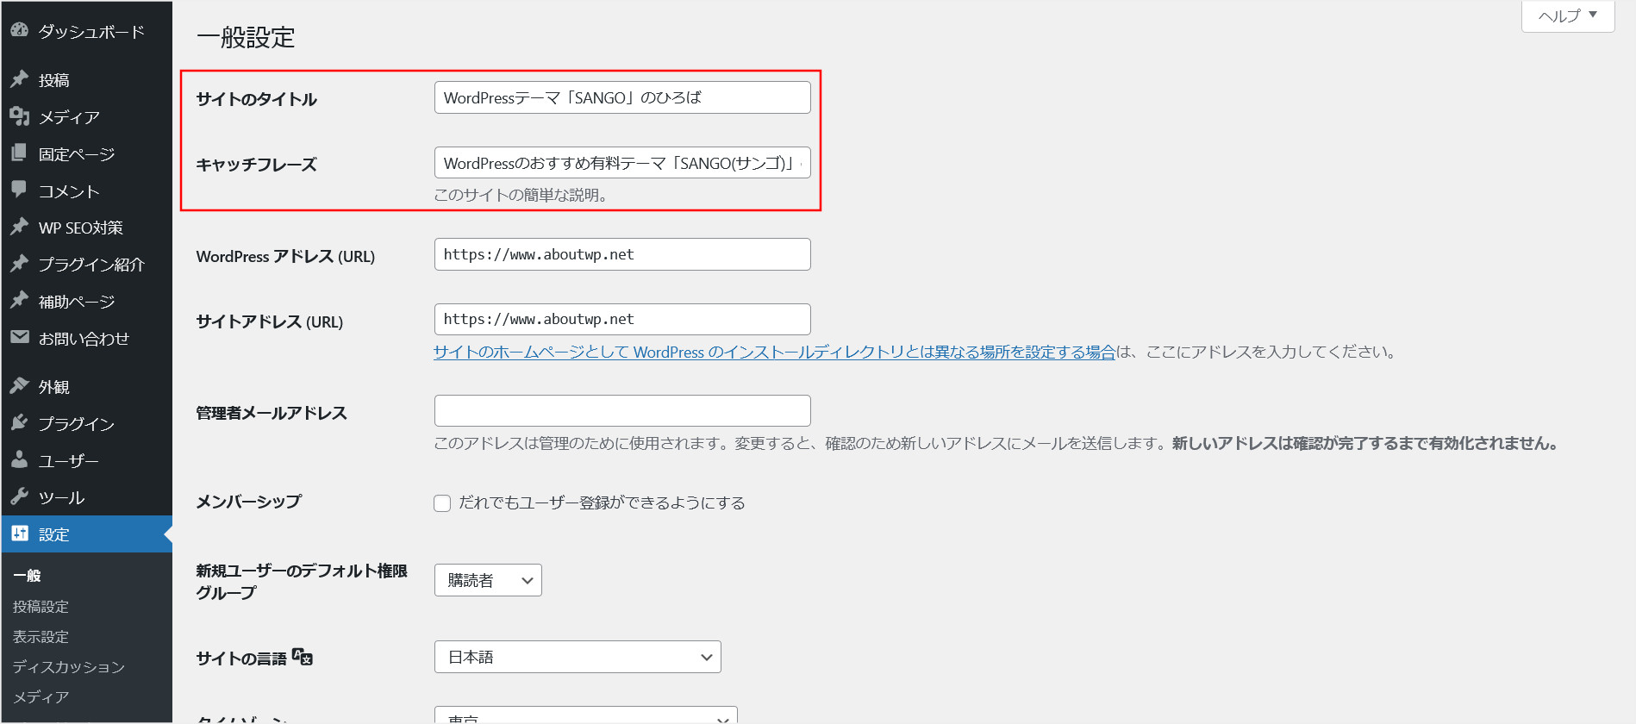Follow the WordPress install directory help link
1636x724 pixels.
(x=774, y=352)
